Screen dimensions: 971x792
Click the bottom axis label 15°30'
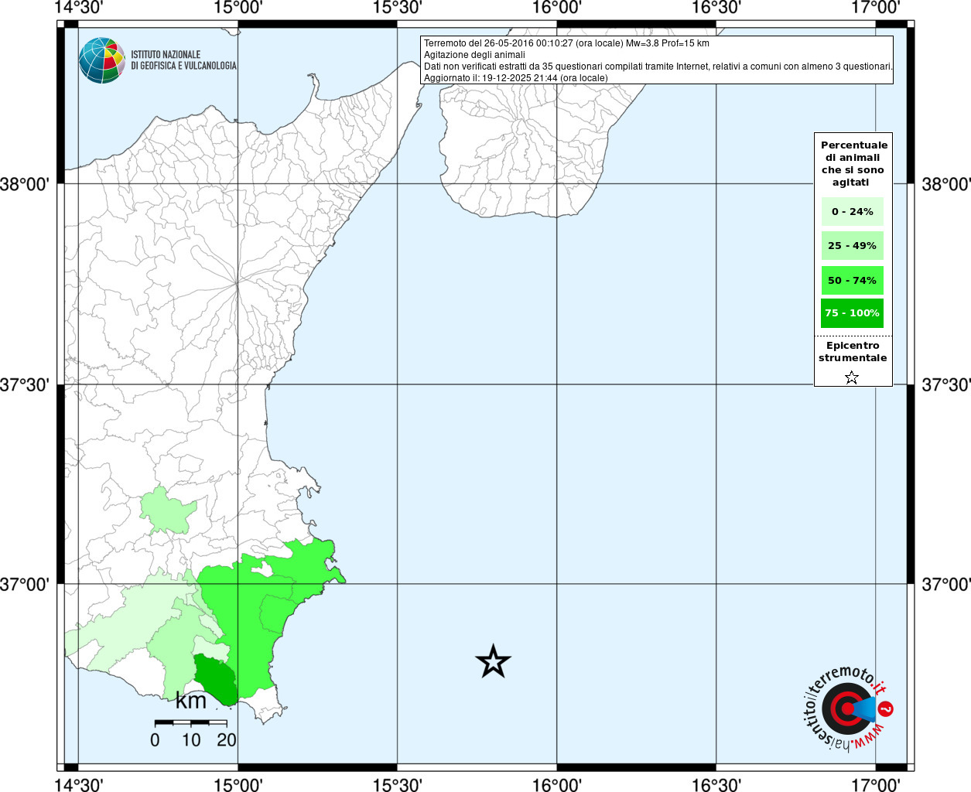pos(397,784)
